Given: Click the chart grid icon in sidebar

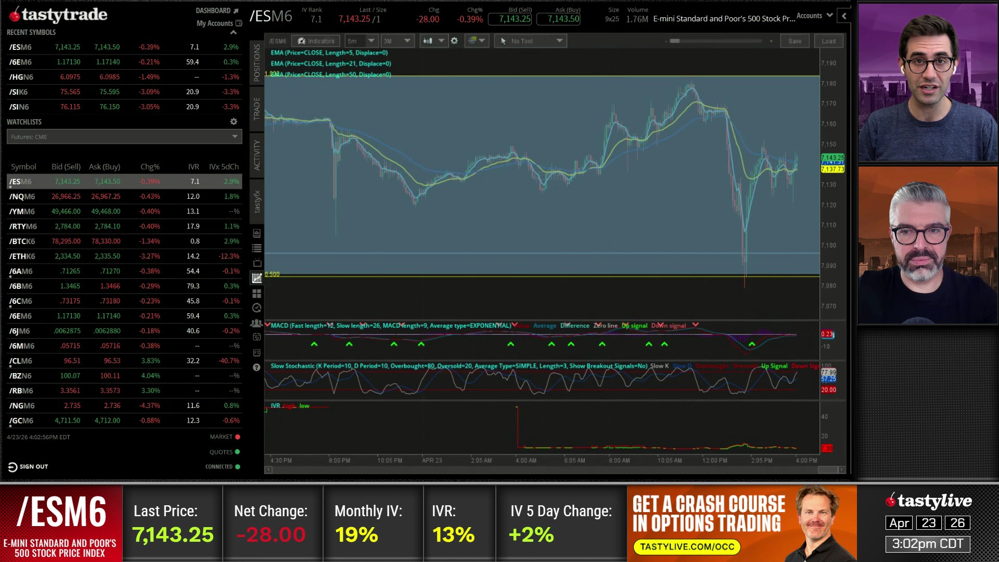Looking at the screenshot, I should 257,278.
